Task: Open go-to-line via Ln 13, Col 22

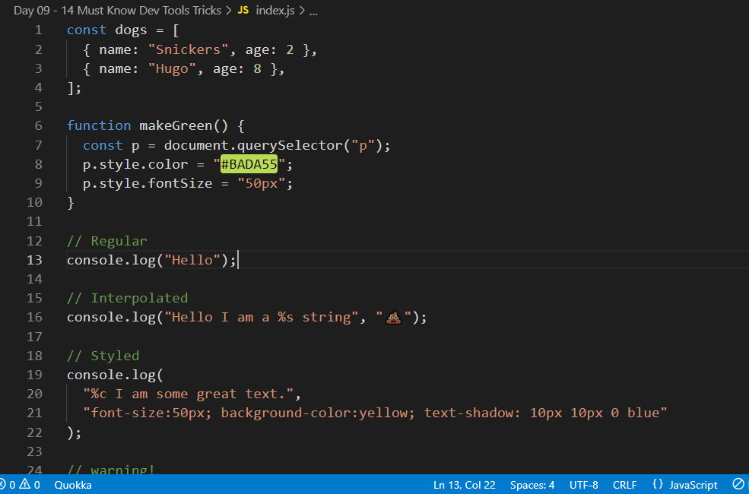Action: [x=465, y=485]
